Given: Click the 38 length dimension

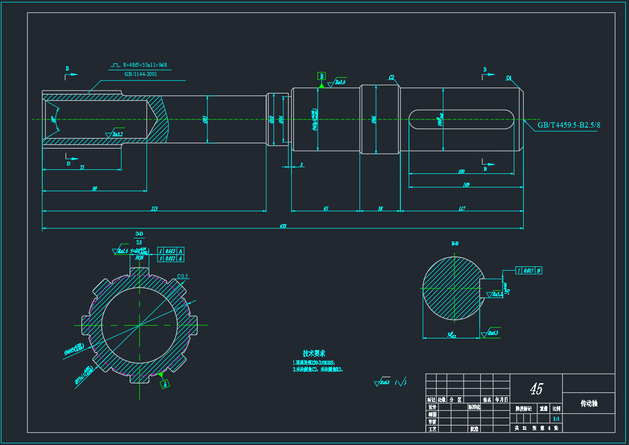Looking at the screenshot, I should pyautogui.click(x=380, y=209).
